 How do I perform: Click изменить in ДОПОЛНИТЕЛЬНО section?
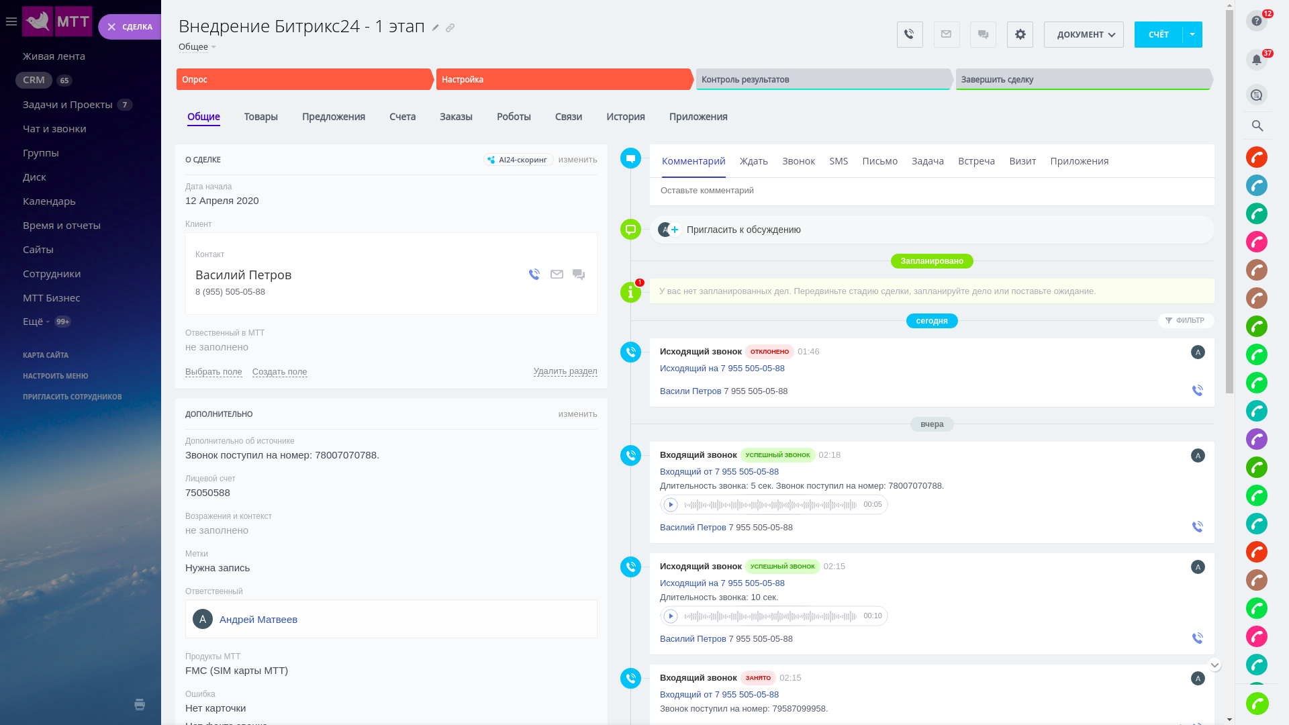[x=577, y=414]
